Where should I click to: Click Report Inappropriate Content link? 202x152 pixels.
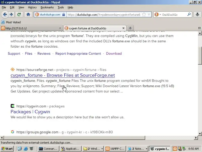78,53
